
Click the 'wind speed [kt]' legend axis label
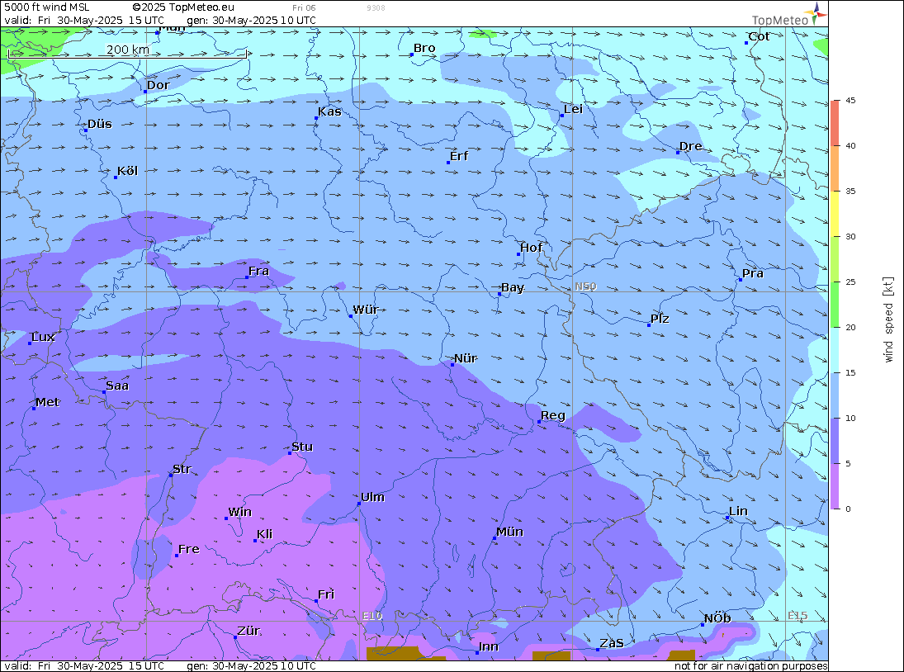(888, 319)
